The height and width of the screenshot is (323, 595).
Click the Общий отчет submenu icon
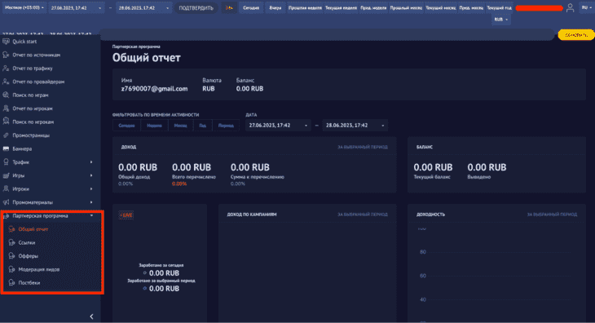pyautogui.click(x=11, y=229)
